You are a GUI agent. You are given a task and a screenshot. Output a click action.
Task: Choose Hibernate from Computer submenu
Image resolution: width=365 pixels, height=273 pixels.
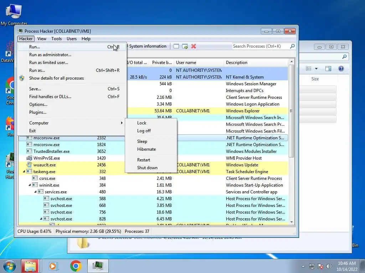tap(151, 149)
